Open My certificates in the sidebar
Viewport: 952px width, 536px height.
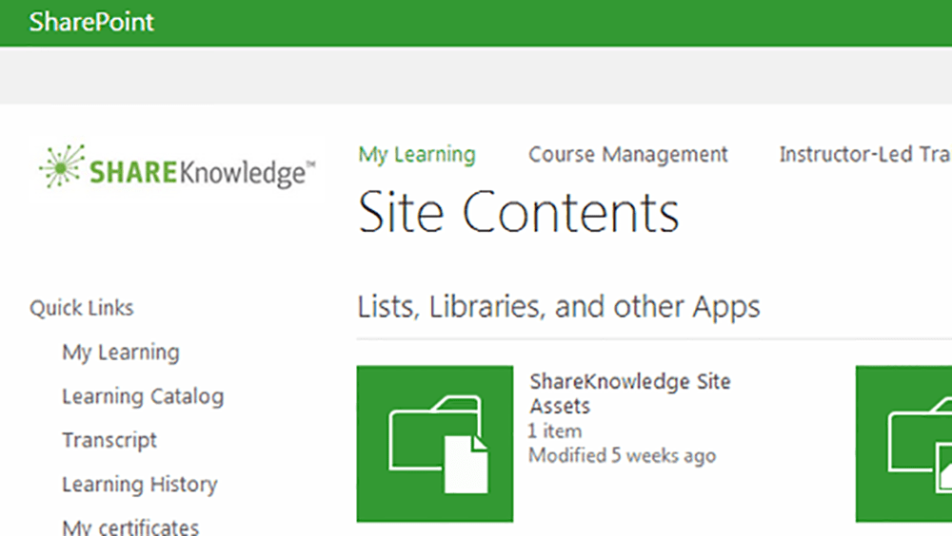coord(130,526)
